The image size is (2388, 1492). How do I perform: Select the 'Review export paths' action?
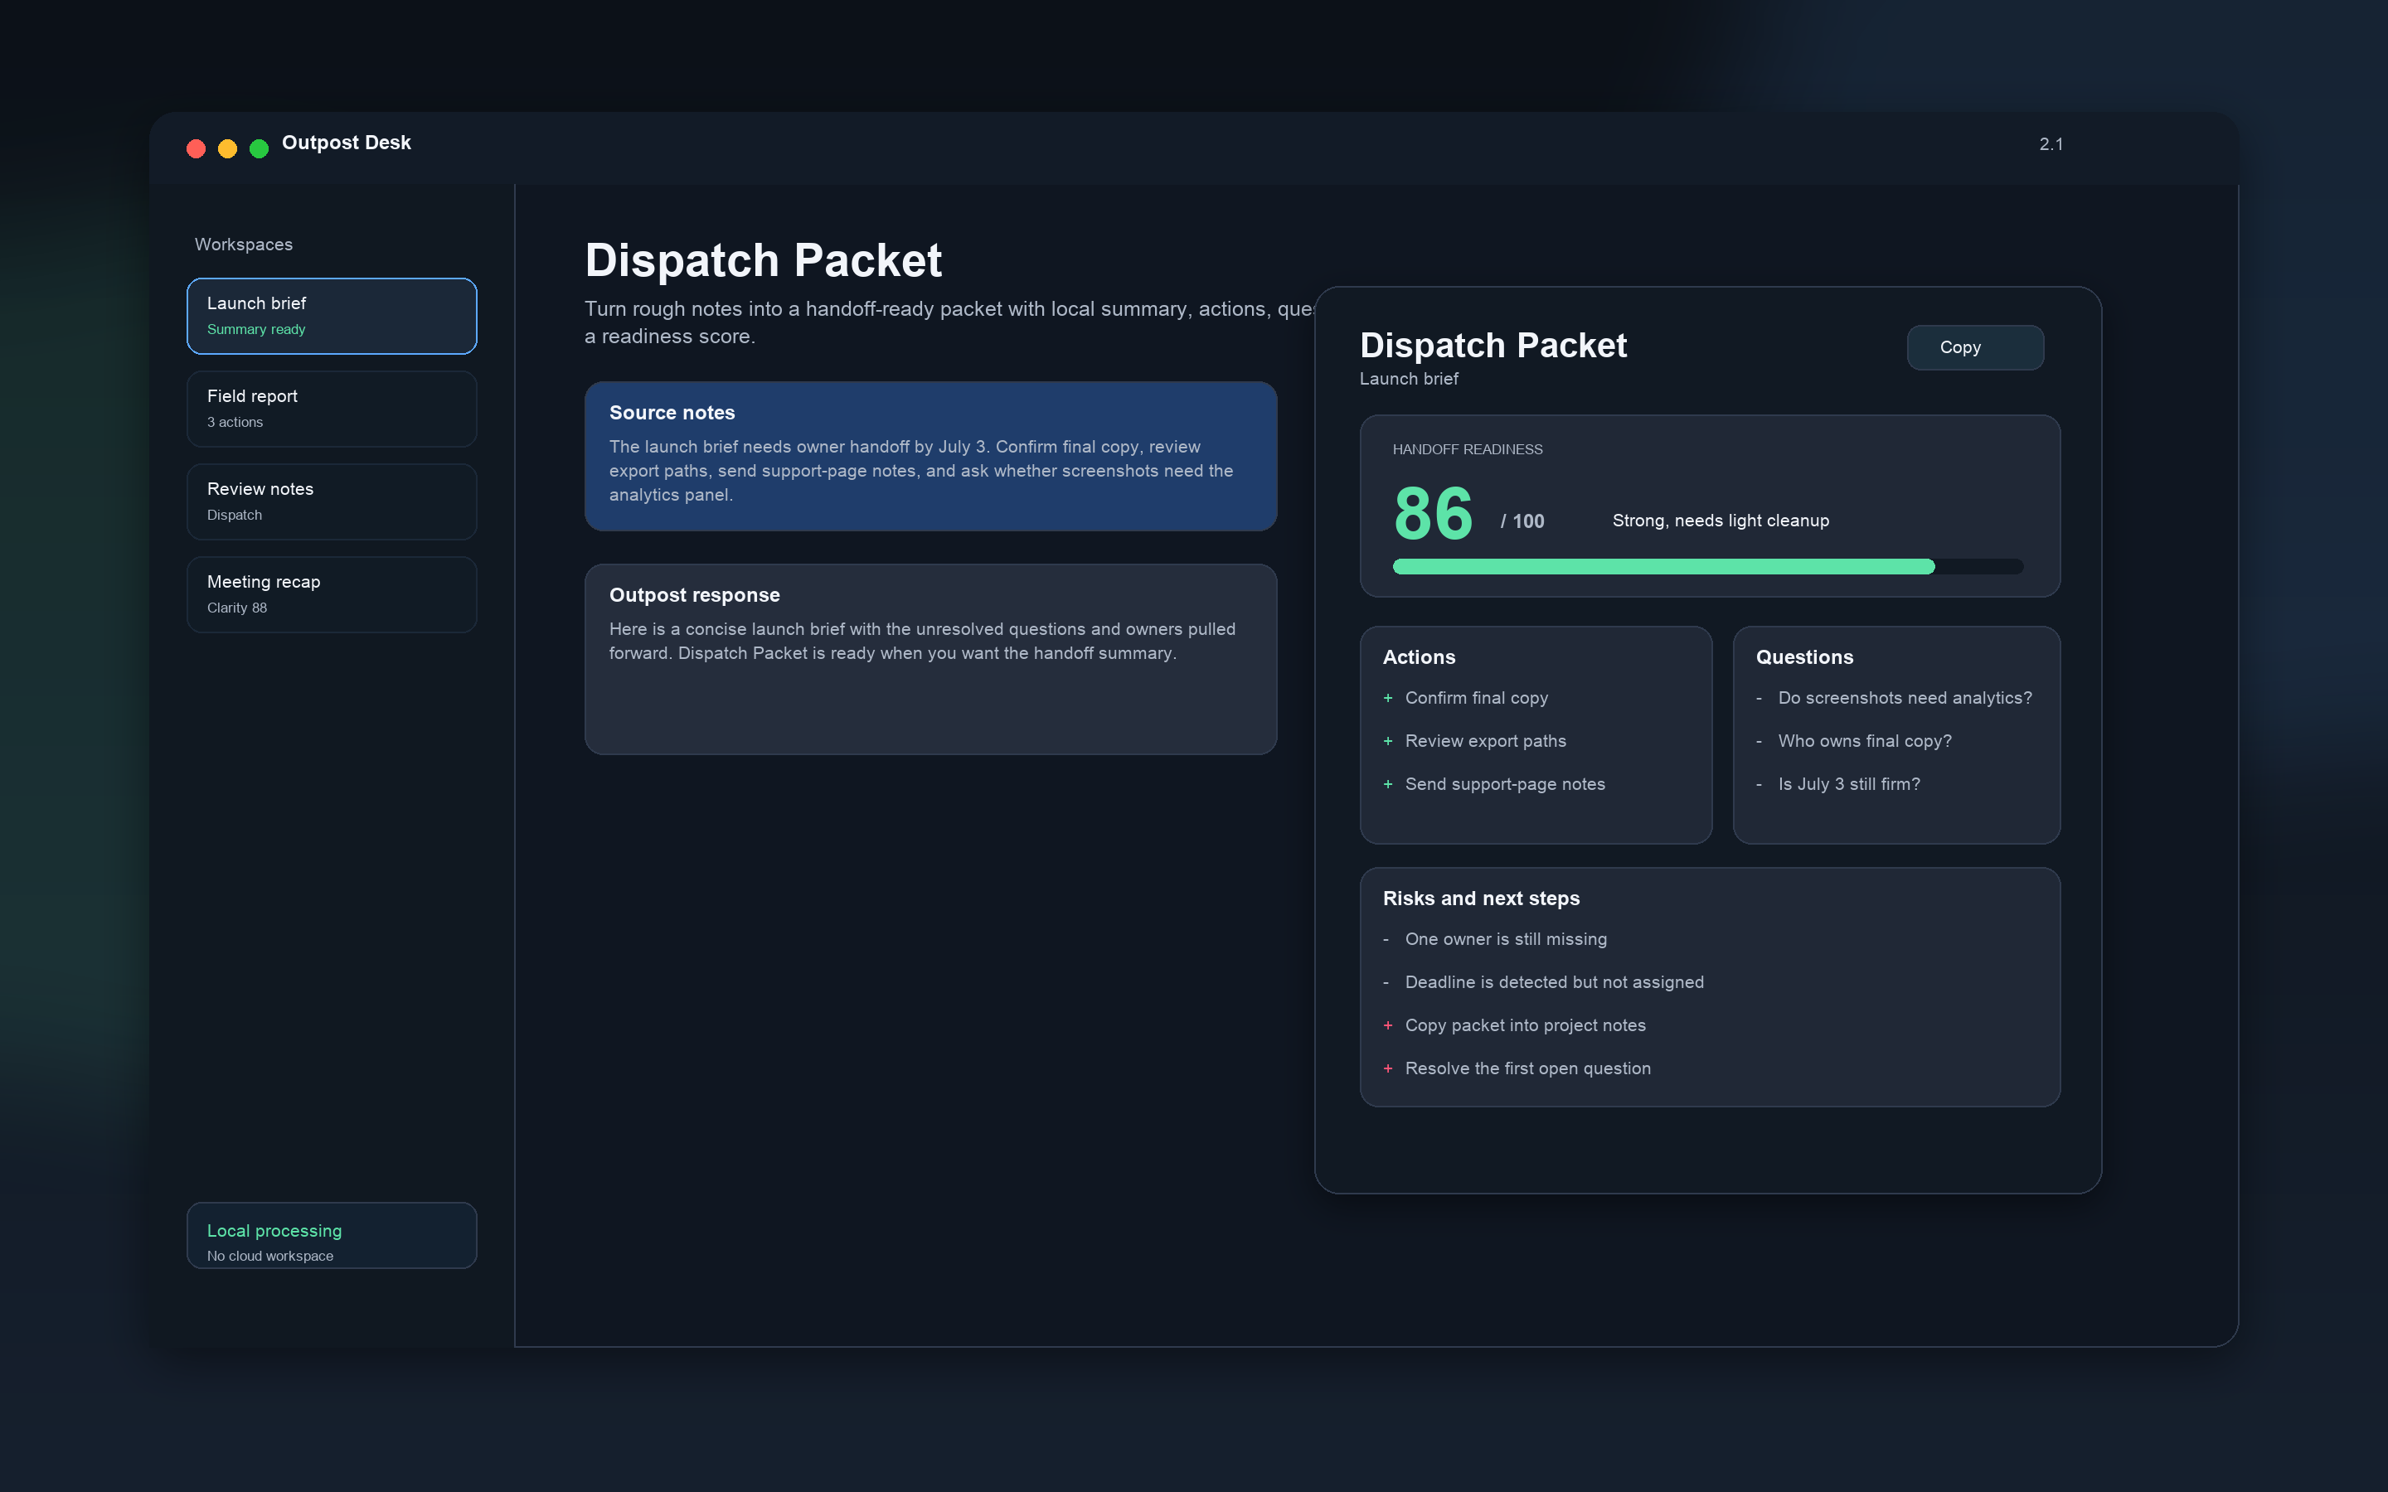coord(1485,741)
